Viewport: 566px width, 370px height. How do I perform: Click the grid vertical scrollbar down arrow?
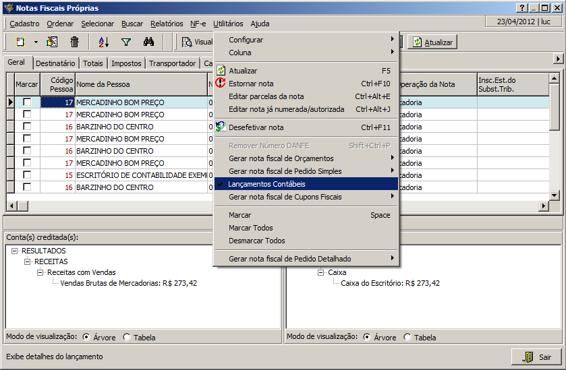(555, 195)
